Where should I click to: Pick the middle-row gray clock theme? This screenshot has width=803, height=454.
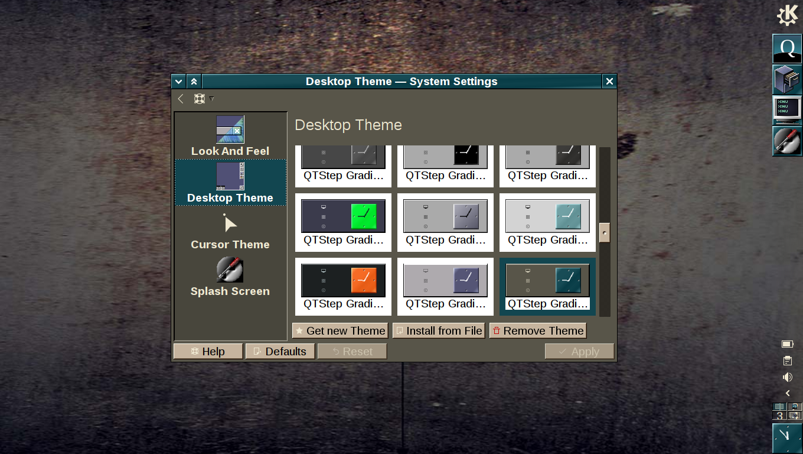point(446,223)
